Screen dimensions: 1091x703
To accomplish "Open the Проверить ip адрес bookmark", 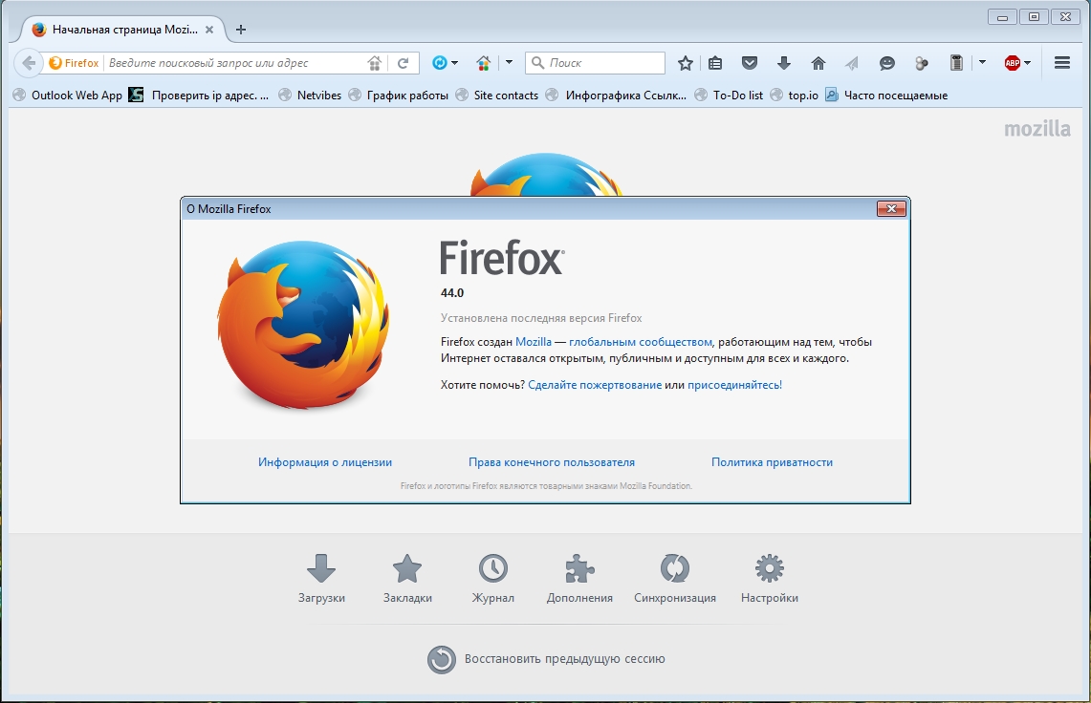I will click(x=199, y=96).
